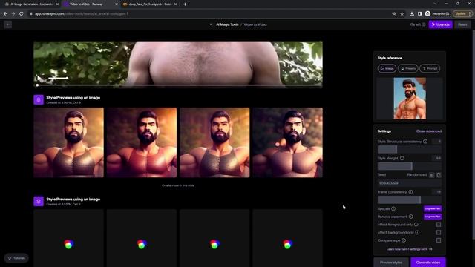Switch to the deep_fake_for_free Colab tab
Viewport: 475px width, 267px height.
pyautogui.click(x=149, y=4)
